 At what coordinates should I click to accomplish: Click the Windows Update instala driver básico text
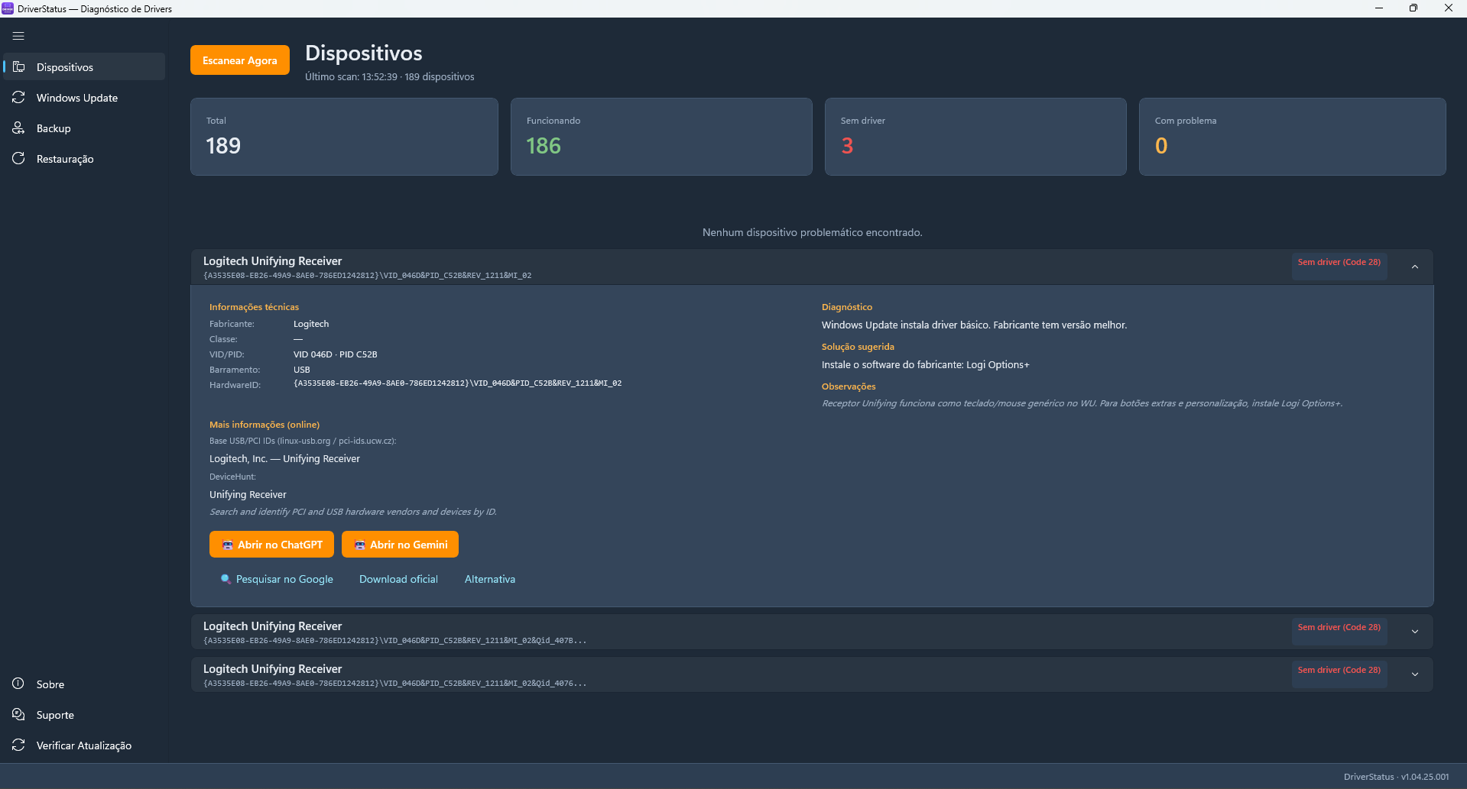974,325
